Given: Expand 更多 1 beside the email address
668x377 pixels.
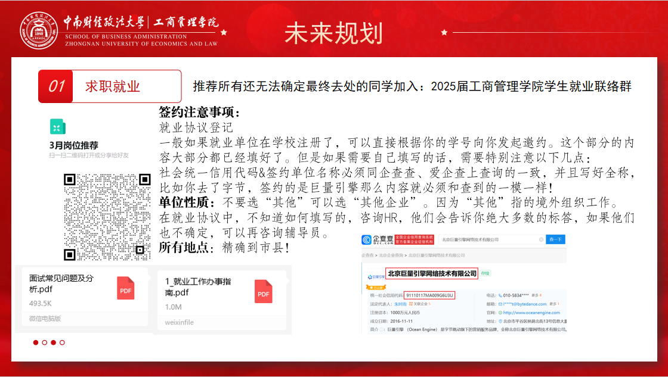Looking at the screenshot, I should [x=553, y=304].
